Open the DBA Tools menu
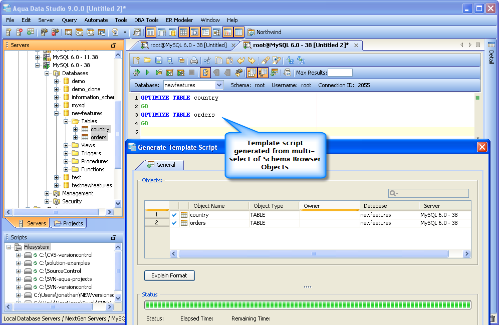The image size is (499, 325). 146,20
